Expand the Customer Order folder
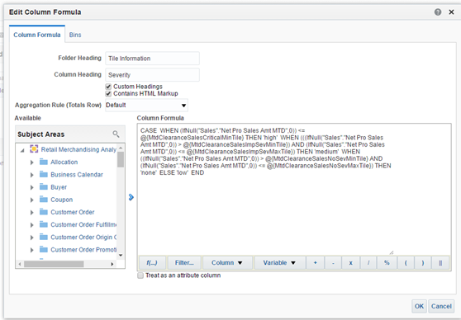Viewport: 461px width, 320px height. point(31,212)
